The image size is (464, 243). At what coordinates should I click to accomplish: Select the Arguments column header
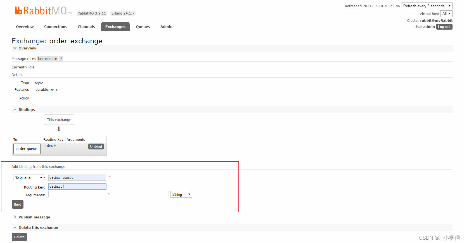point(76,139)
